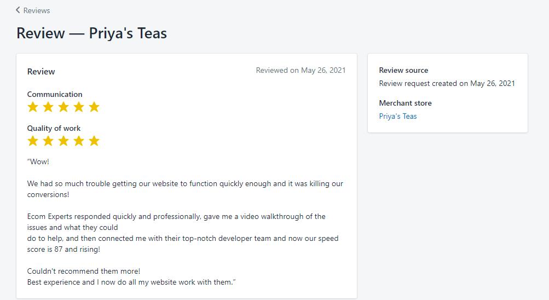Image resolution: width=549 pixels, height=300 pixels.
Task: Click the back chevron beside Reviews
Action: [18, 10]
